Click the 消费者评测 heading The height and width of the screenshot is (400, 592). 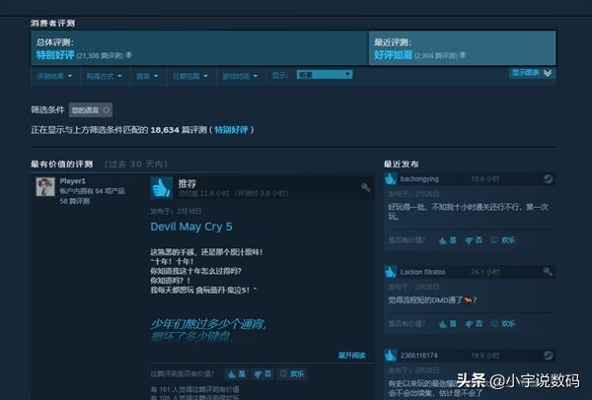[53, 23]
